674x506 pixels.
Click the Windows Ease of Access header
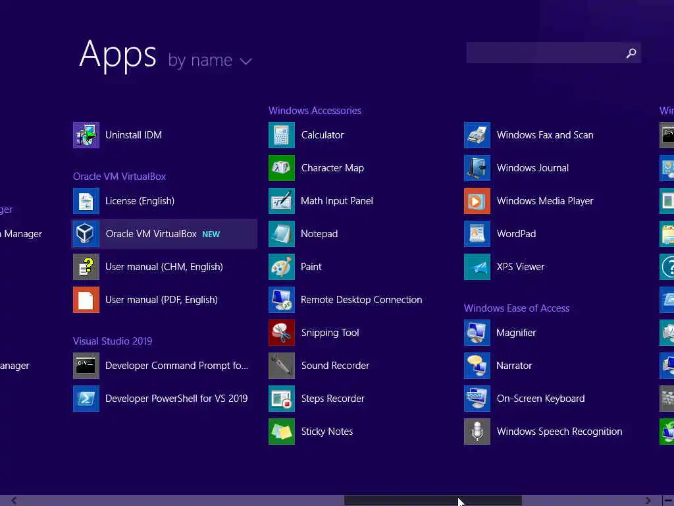click(x=517, y=308)
